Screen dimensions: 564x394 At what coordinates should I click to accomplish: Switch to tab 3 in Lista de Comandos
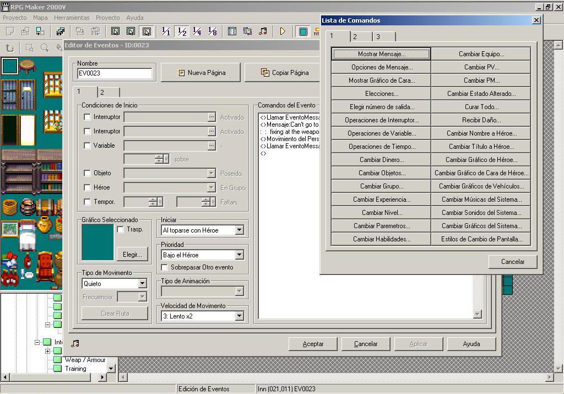[384, 36]
